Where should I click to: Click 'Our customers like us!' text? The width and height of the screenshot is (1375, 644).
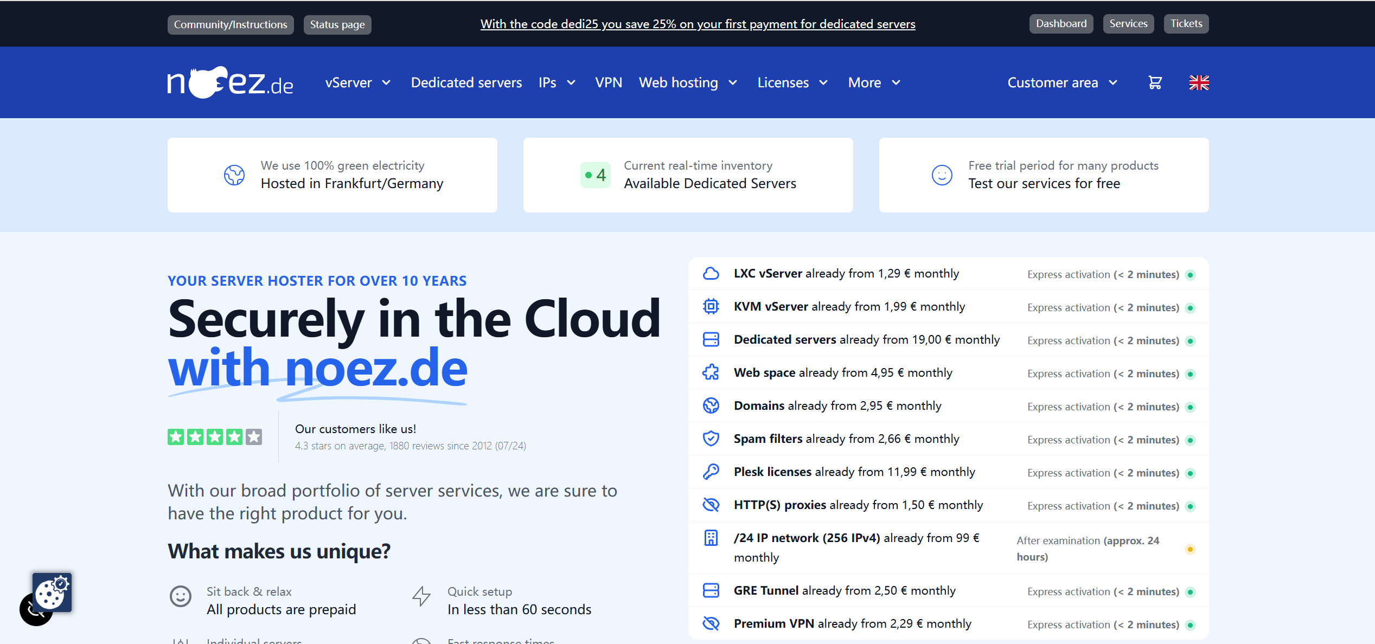(x=355, y=429)
